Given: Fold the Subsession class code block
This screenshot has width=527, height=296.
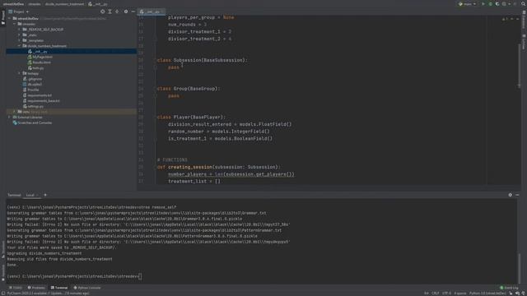Looking at the screenshot, I should pyautogui.click(x=155, y=60).
